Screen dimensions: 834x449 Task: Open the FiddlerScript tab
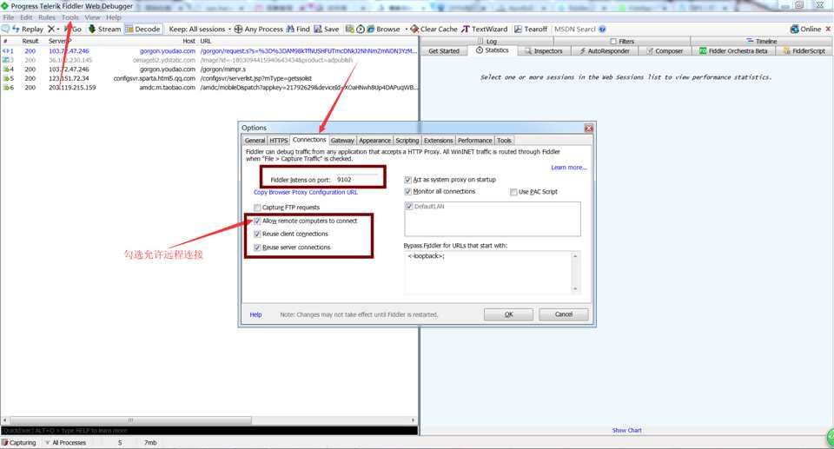coord(804,50)
